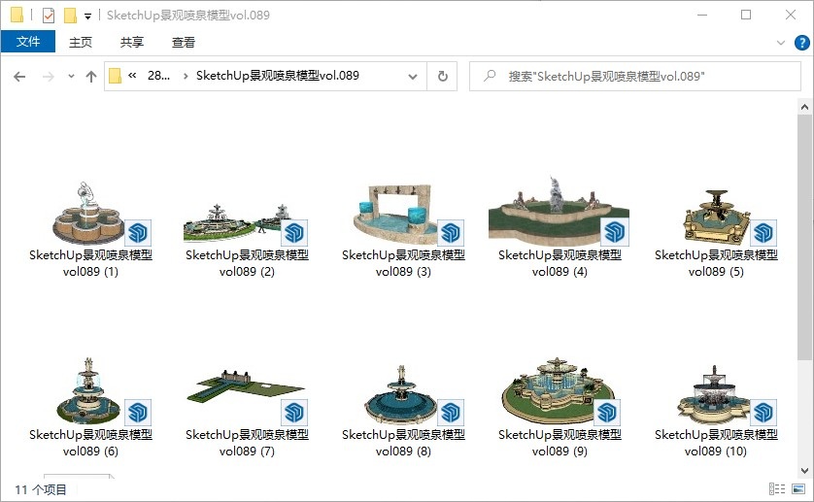Click the Properties quick access icon
The height and width of the screenshot is (502, 814).
(x=49, y=16)
